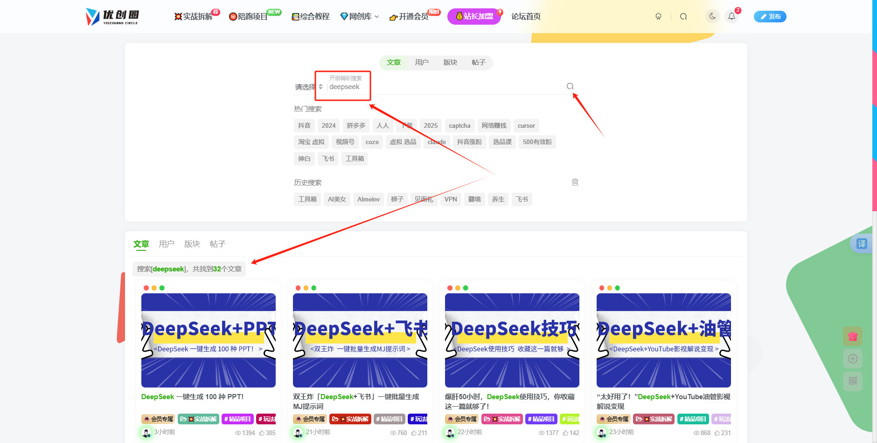Click 会员专属 tag on first card

[x=158, y=419]
